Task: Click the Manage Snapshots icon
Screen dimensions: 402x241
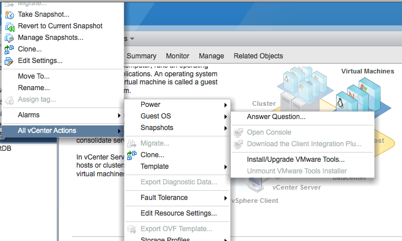Action: 9,38
